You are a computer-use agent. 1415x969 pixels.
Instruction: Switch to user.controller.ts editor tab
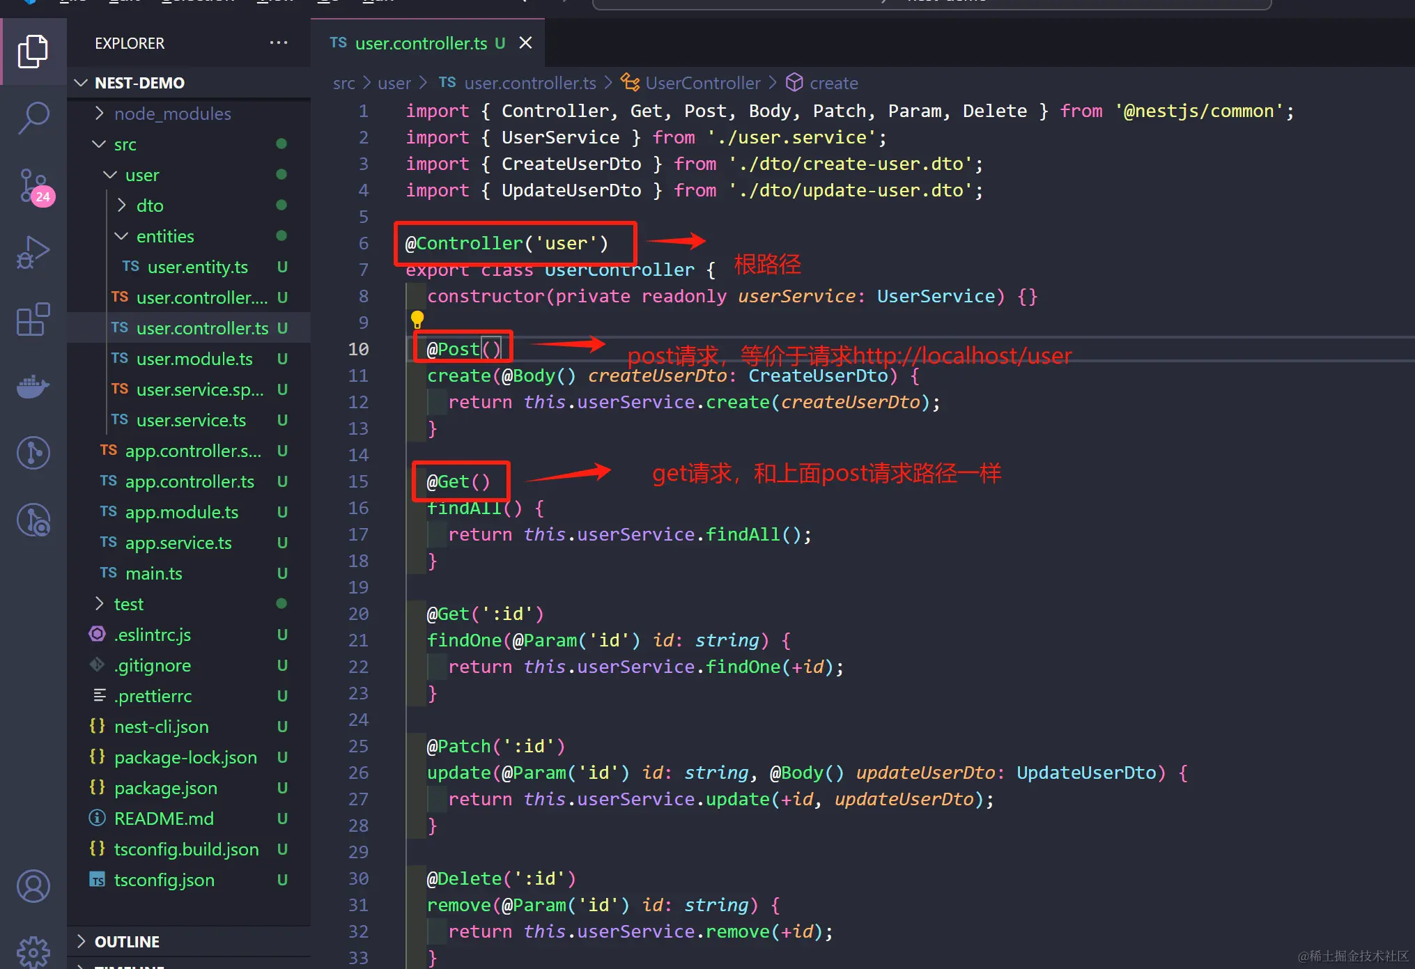click(420, 43)
